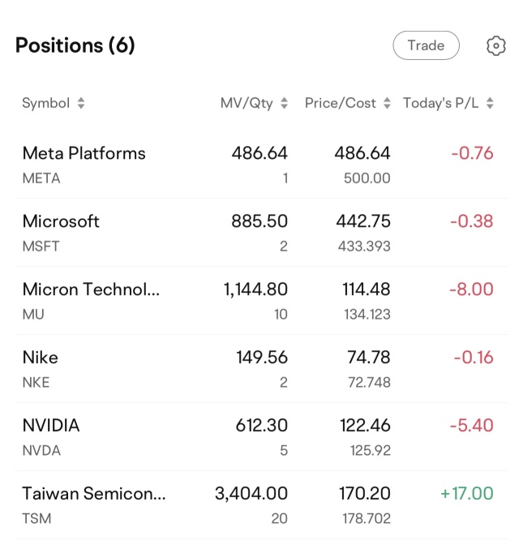Open Nike NKE position details

tap(261, 369)
